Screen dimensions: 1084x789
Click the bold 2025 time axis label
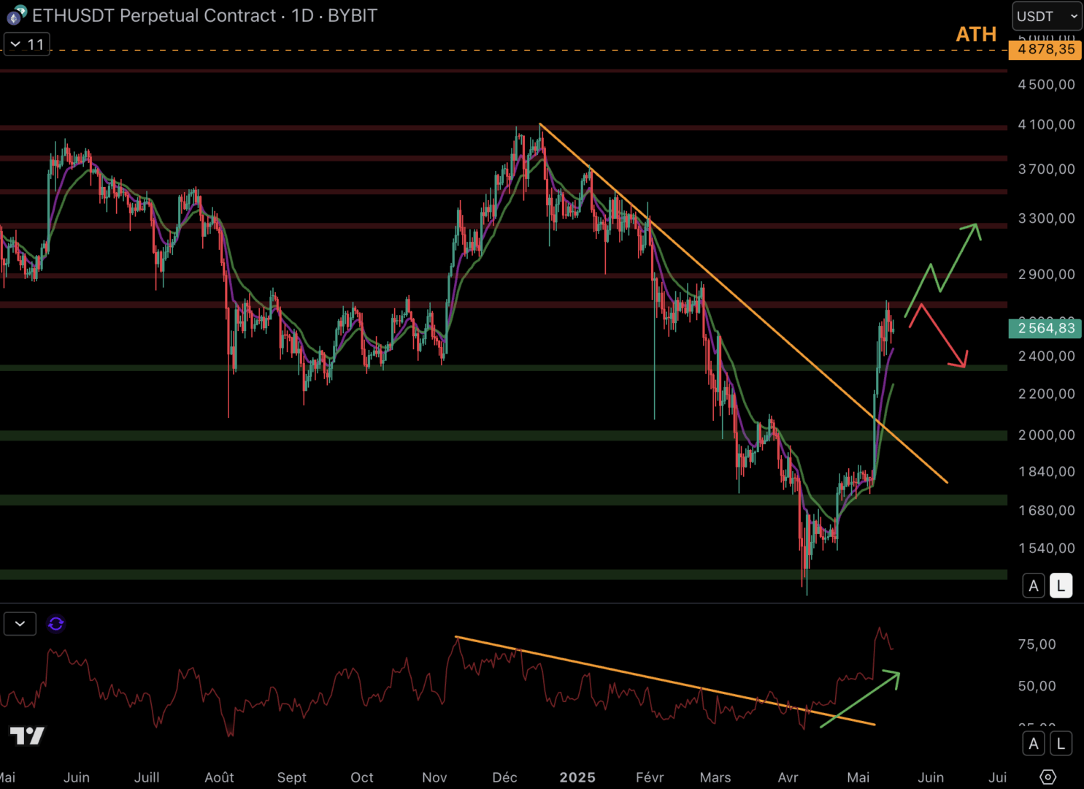click(577, 777)
